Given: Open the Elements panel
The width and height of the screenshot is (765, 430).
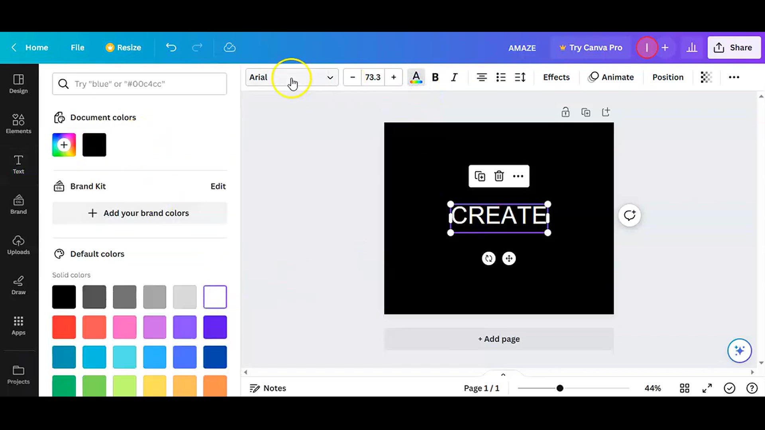Looking at the screenshot, I should coord(18,123).
